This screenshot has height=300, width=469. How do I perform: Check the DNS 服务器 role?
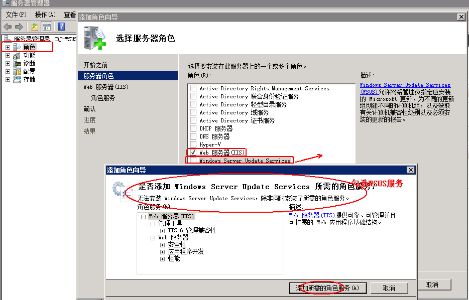tap(193, 136)
